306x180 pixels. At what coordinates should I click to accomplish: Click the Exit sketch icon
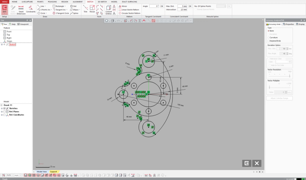pos(5,9)
